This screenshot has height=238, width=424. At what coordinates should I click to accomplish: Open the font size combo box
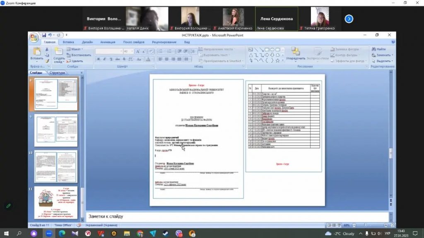click(x=128, y=51)
